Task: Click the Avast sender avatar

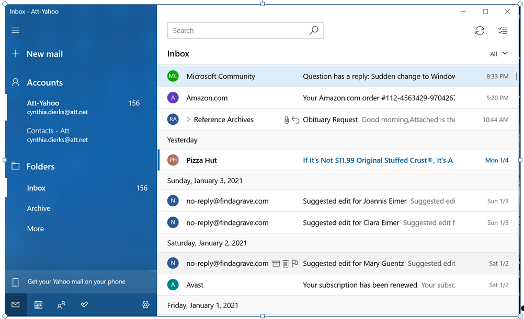Action: 173,285
